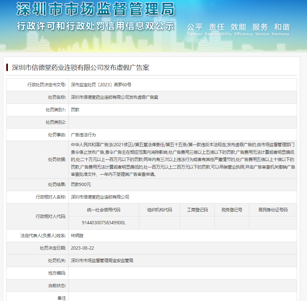The image size is (307, 301).
Task: Click the 地方编码 label
Action: coord(57,273)
